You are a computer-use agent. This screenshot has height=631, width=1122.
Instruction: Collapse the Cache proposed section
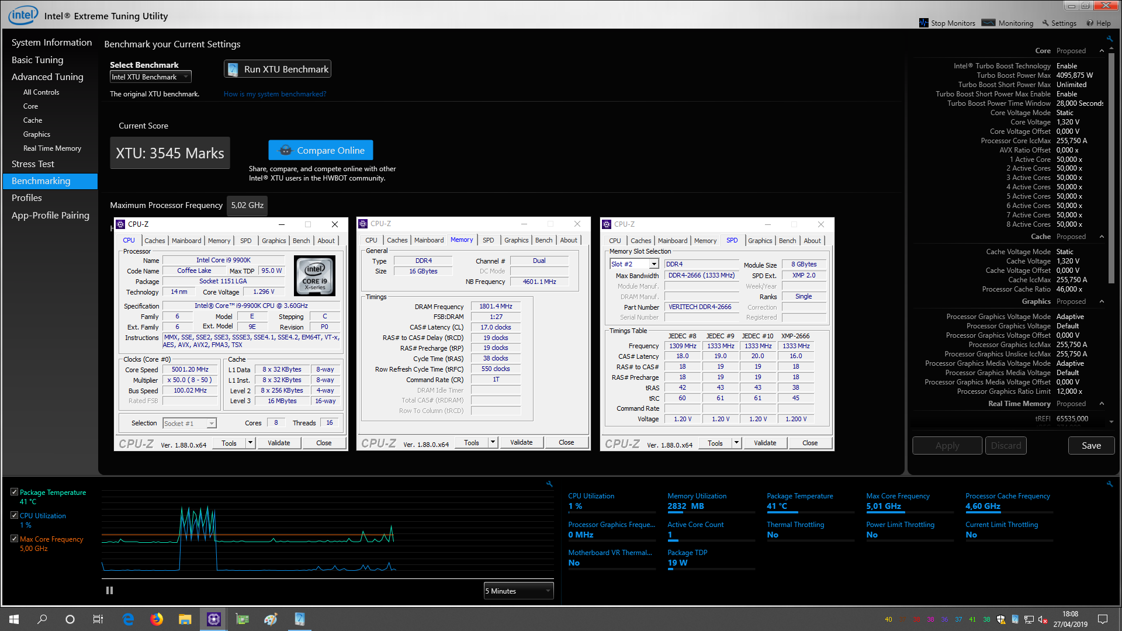coord(1102,237)
